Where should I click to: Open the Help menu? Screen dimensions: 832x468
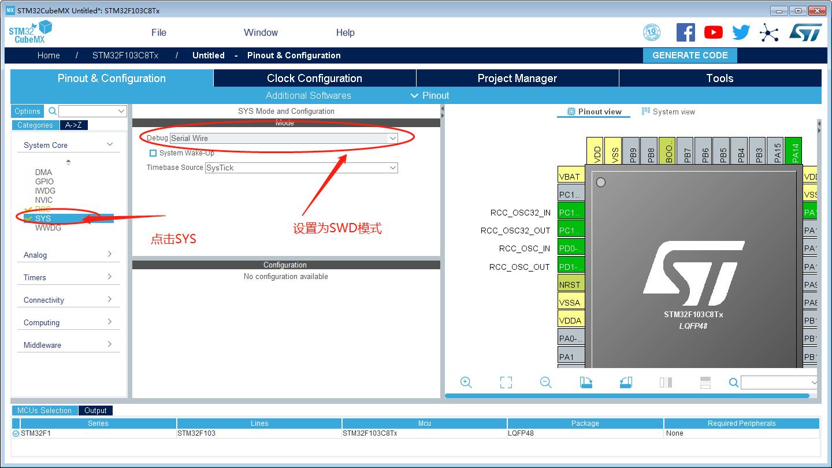(x=345, y=32)
